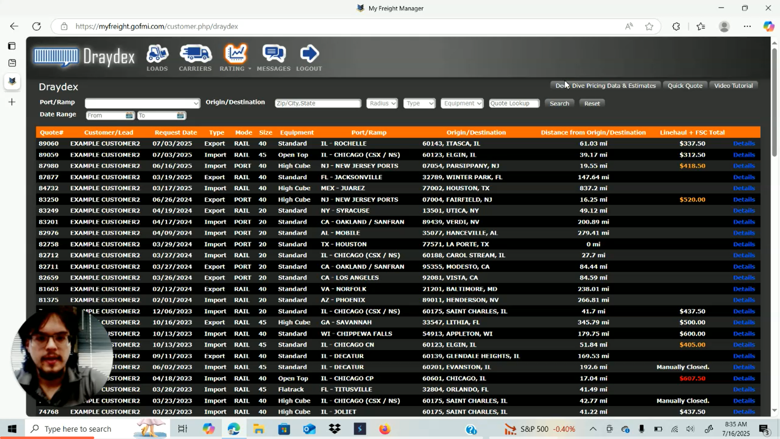
Task: Open the Video Tutorial tab
Action: coord(733,86)
